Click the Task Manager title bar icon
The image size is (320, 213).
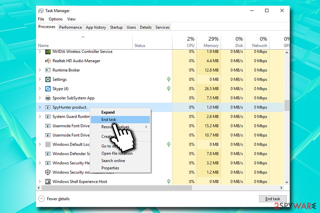tap(41, 11)
